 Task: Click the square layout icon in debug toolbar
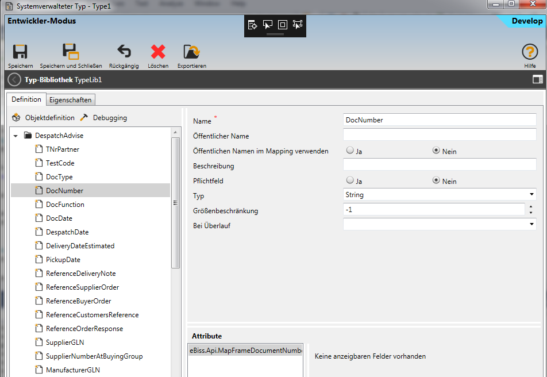point(283,25)
